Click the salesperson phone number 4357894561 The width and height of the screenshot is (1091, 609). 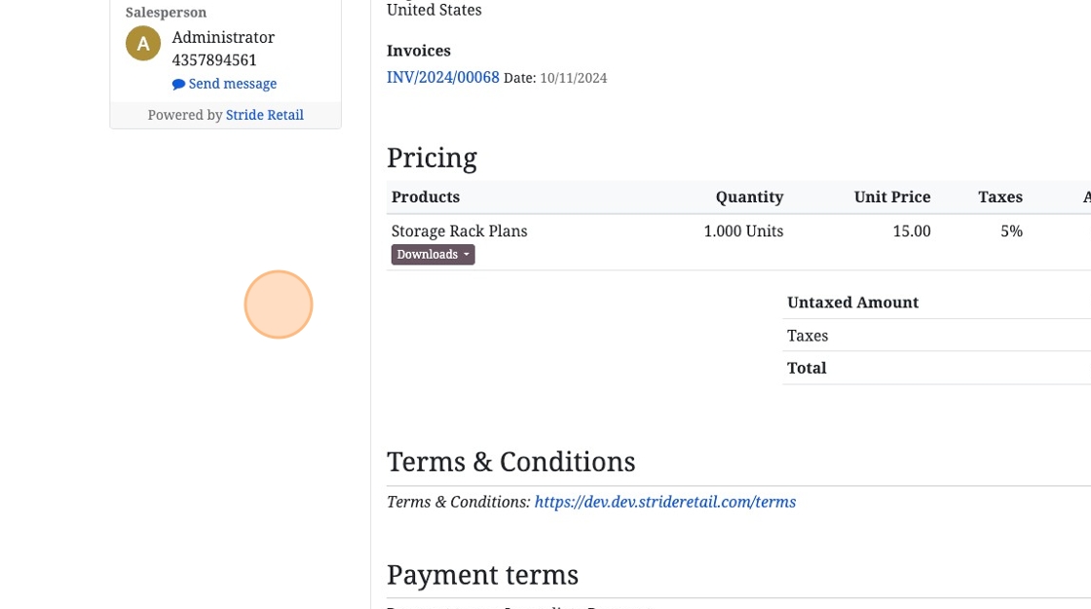point(214,60)
